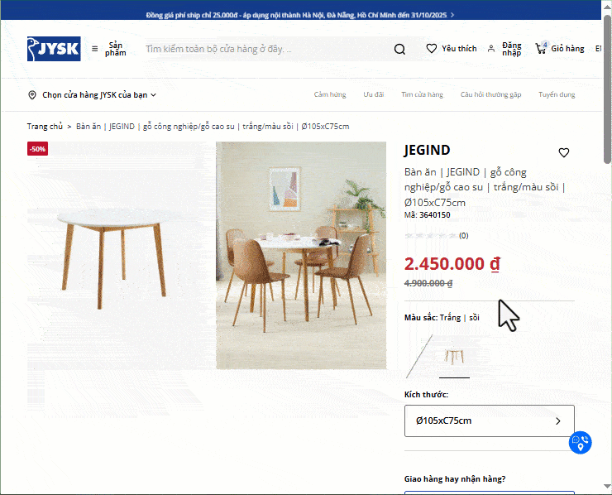
Task: Open the Giỏ hàng cart icon
Action: click(x=541, y=48)
